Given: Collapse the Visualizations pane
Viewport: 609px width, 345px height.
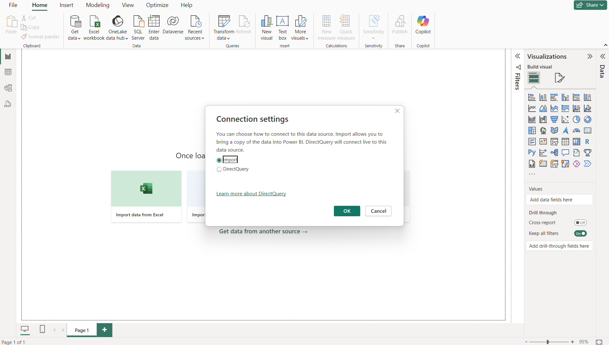Looking at the screenshot, I should tap(590, 56).
